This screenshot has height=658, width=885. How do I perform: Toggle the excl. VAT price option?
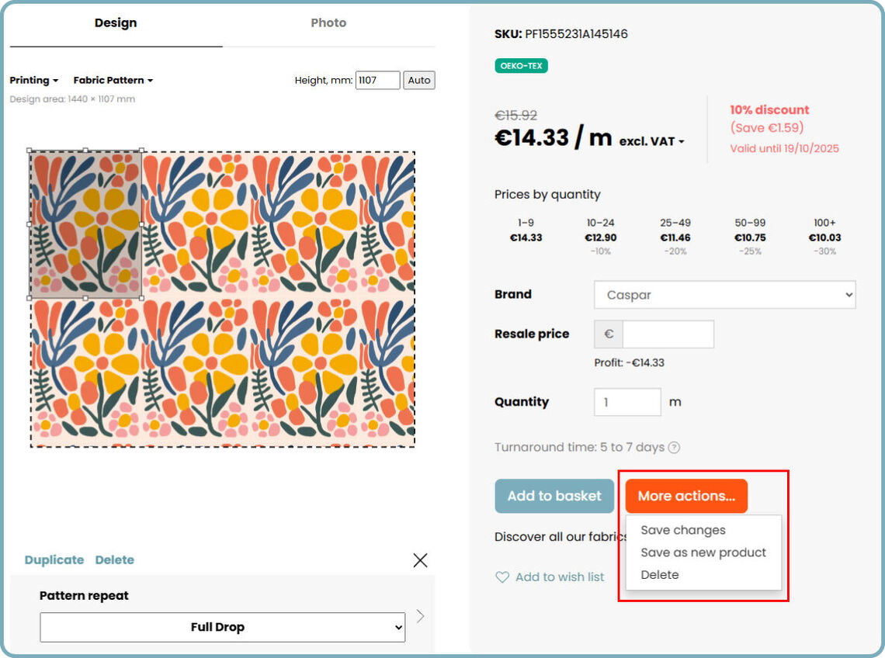pos(652,141)
